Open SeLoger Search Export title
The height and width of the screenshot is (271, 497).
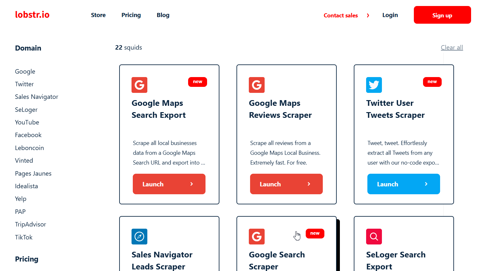396,261
